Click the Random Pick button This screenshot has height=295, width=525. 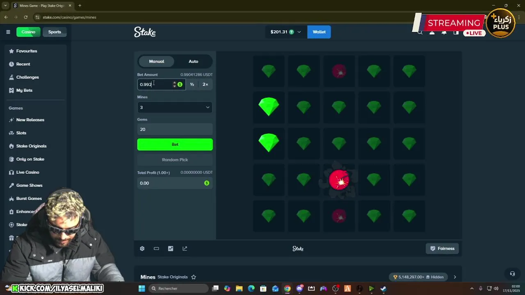(175, 160)
